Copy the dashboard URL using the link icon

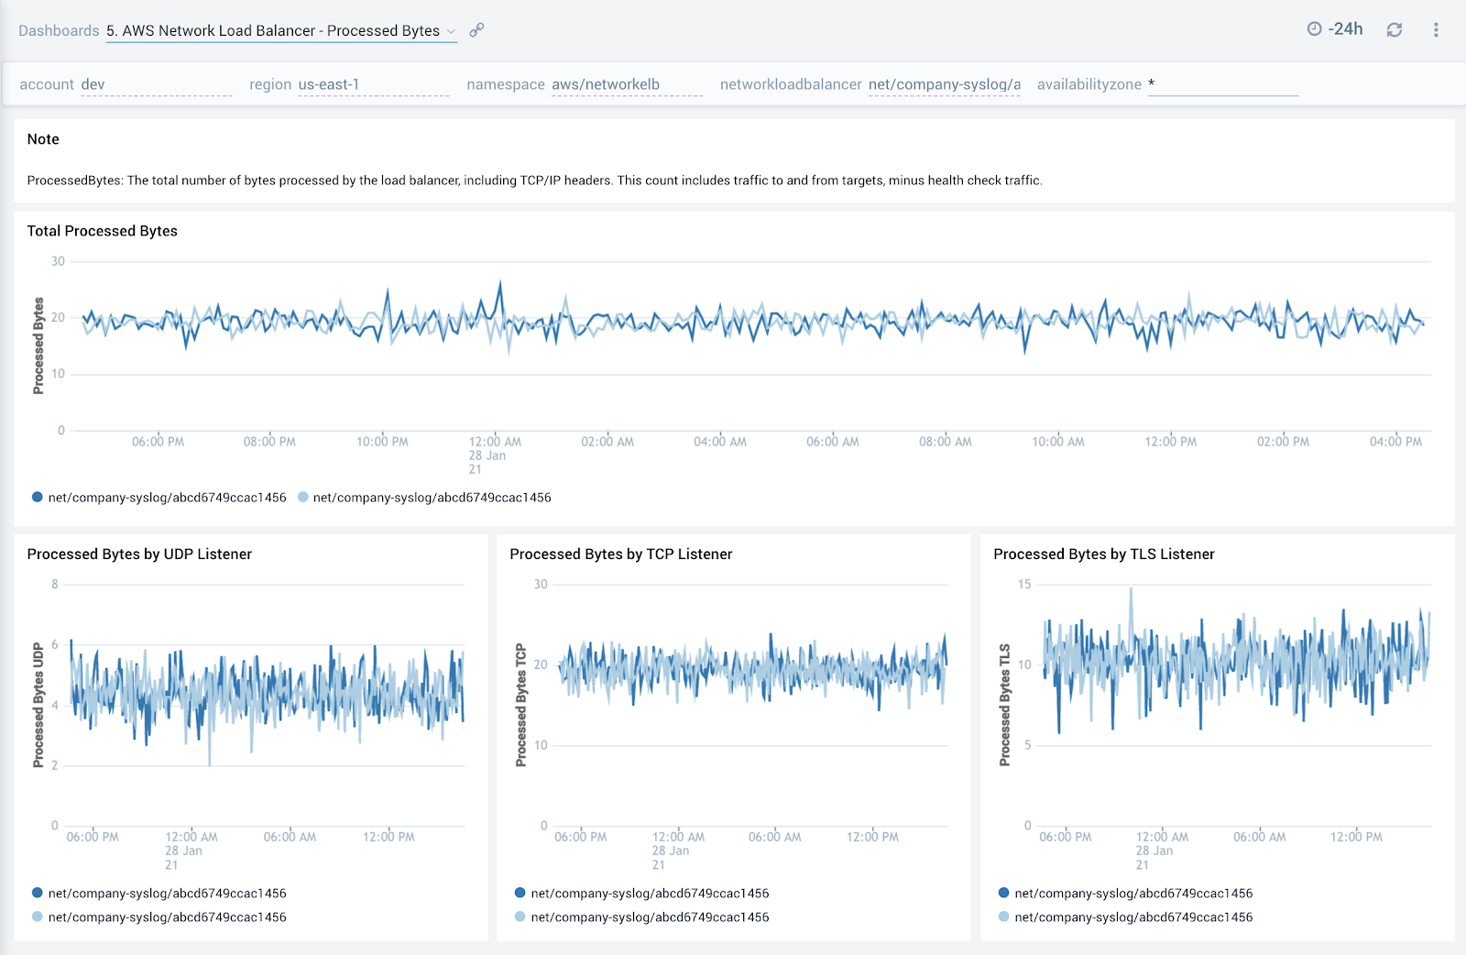476,30
